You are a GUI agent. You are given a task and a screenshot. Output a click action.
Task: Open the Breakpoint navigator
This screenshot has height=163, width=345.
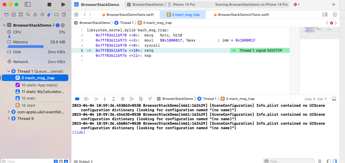[57, 15]
